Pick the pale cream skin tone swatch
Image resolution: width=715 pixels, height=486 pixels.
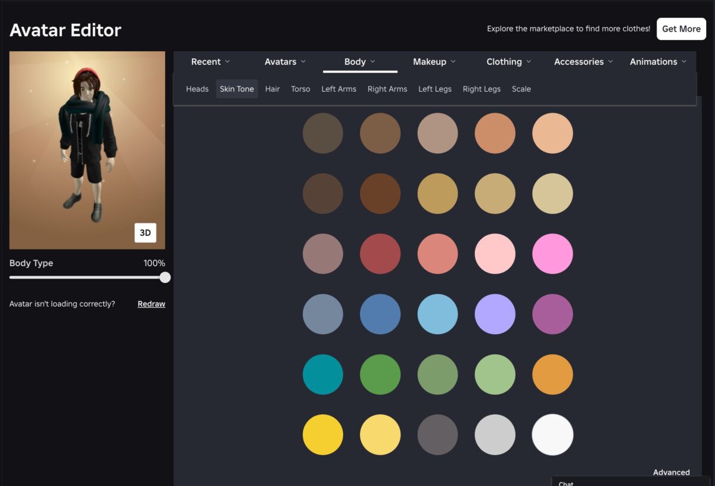552,194
